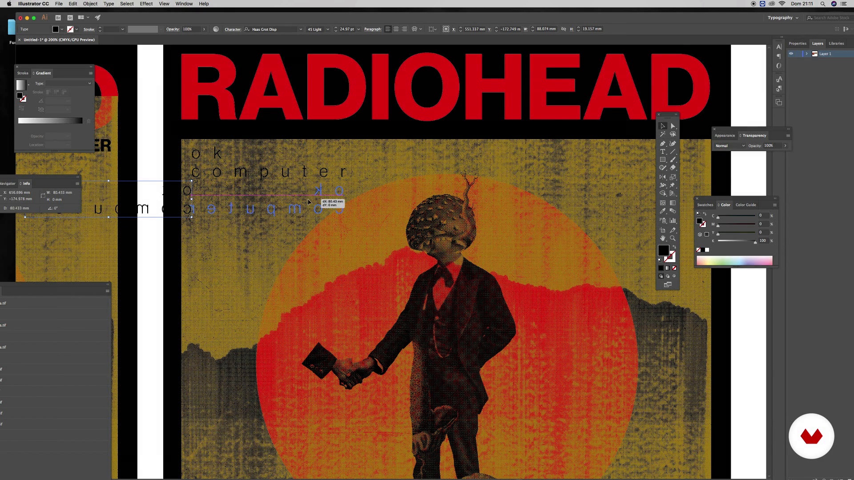Select the Line Segment tool
This screenshot has width=854, height=480.
pos(673,152)
